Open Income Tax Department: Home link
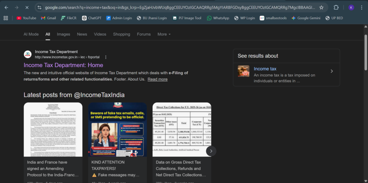This screenshot has height=183, width=368. [63, 65]
